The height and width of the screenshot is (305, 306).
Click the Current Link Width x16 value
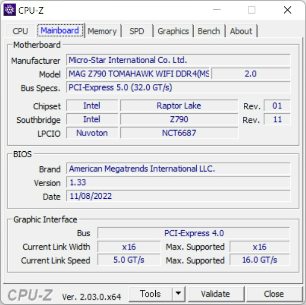click(x=129, y=247)
